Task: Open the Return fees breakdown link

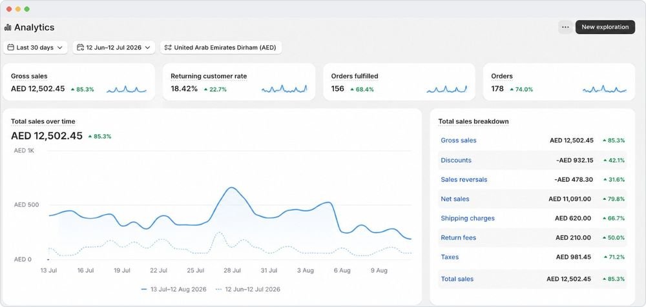Action: point(459,237)
